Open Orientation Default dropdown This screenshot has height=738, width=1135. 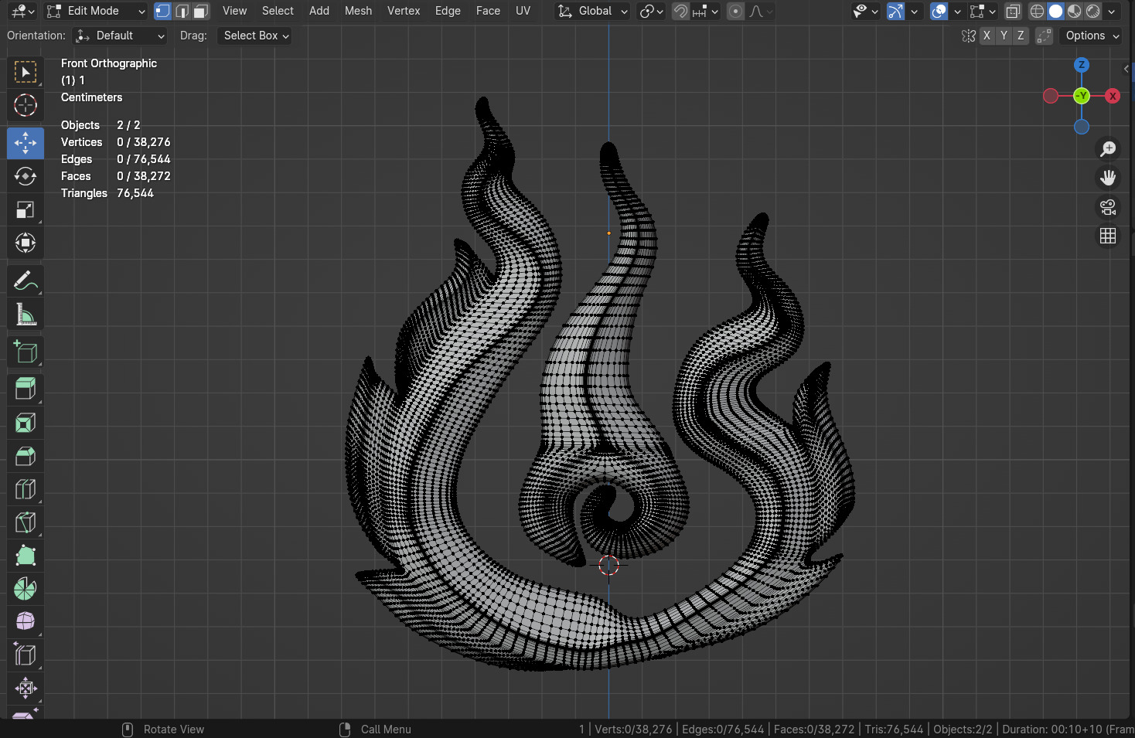(x=120, y=36)
